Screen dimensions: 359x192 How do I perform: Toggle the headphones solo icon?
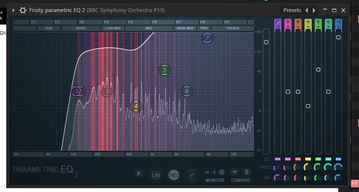(x=266, y=159)
